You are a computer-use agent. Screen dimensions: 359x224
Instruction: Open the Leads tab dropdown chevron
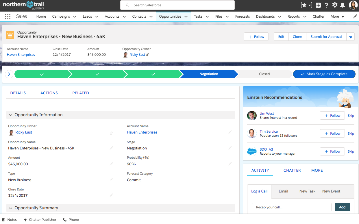pos(97,17)
